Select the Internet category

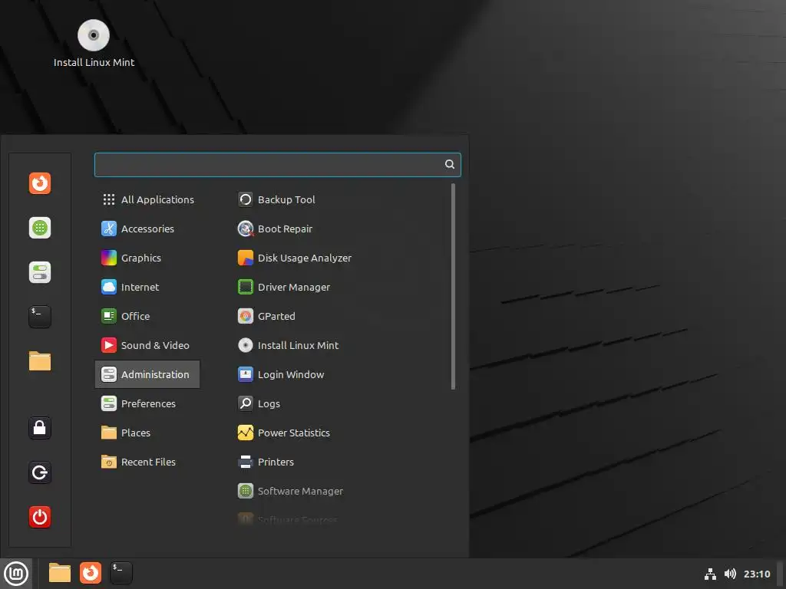(x=147, y=287)
